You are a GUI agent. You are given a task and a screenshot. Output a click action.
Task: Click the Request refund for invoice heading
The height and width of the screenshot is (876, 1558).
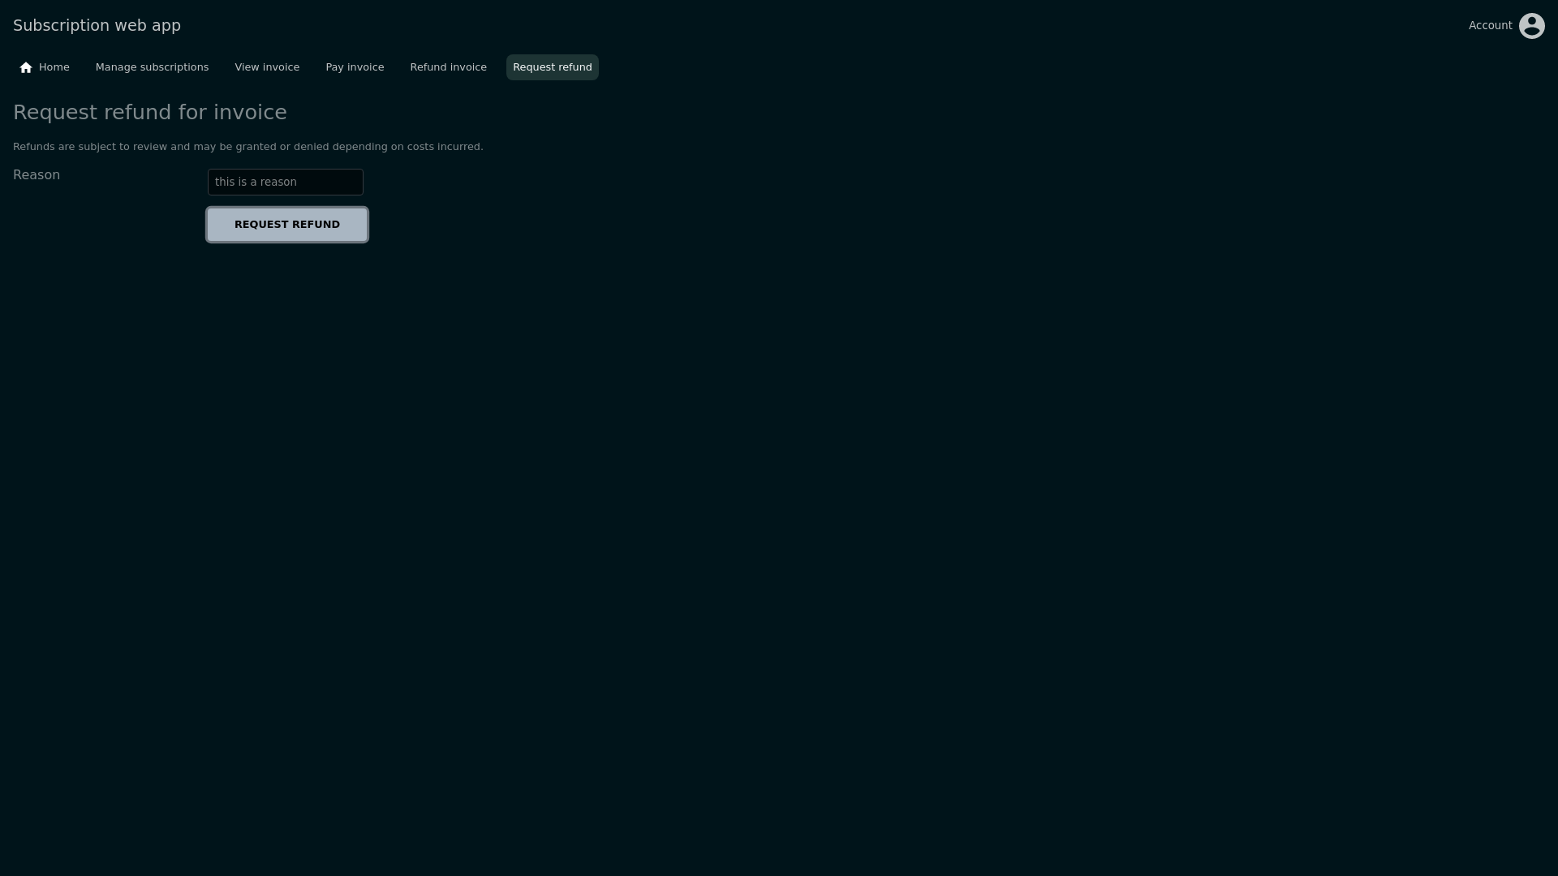point(150,112)
